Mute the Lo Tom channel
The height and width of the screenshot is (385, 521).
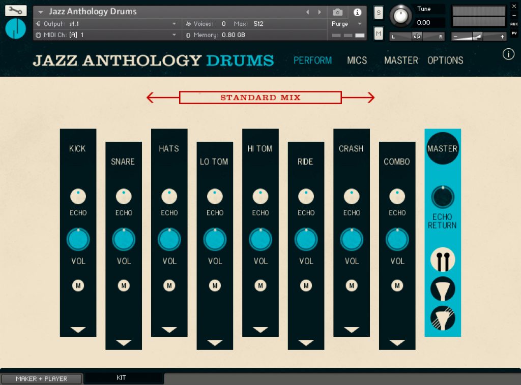pos(215,285)
